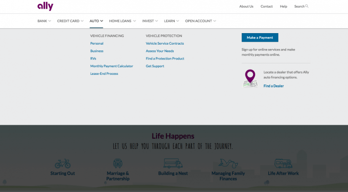The width and height of the screenshot is (348, 192).
Task: Open the Invest navigation menu
Action: pyautogui.click(x=150, y=21)
